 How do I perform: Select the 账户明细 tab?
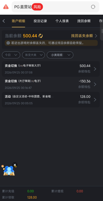(18, 21)
